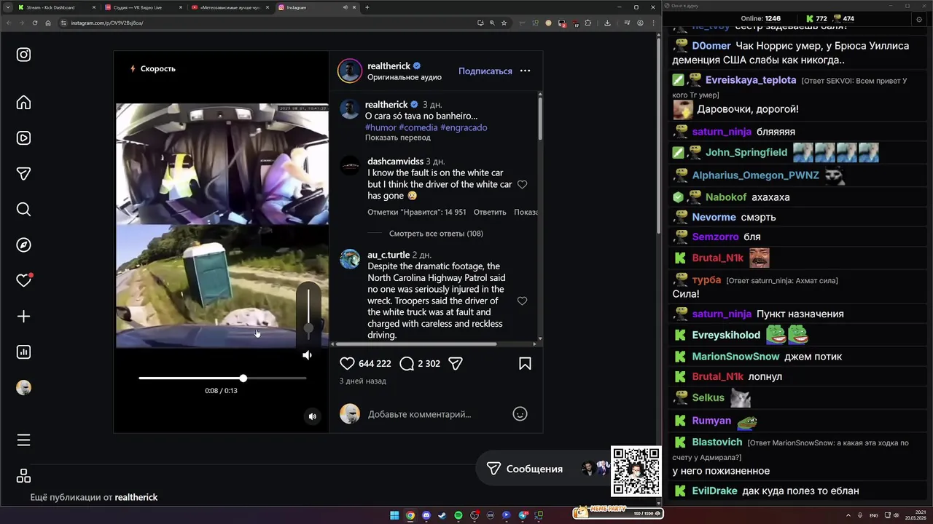Save post with bookmark icon

pyautogui.click(x=525, y=363)
